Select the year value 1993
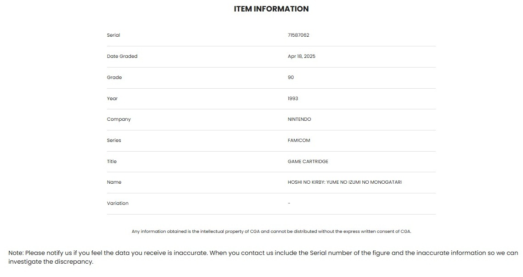Image resolution: width=523 pixels, height=277 pixels. coord(293,99)
